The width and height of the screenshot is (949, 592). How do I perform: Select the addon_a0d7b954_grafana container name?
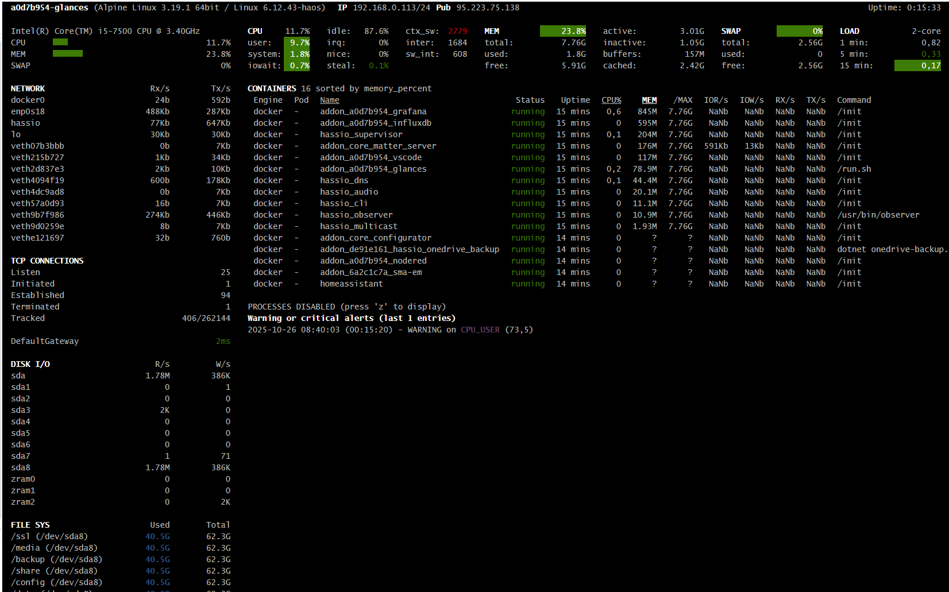coord(373,111)
